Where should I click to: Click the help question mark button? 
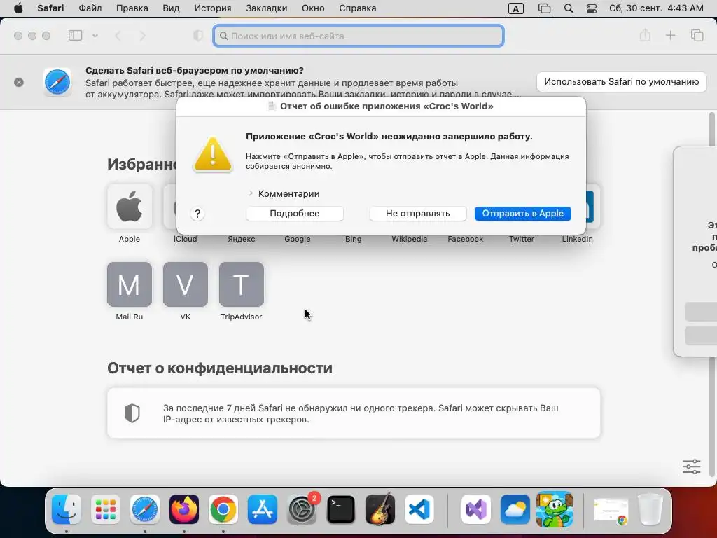(197, 214)
